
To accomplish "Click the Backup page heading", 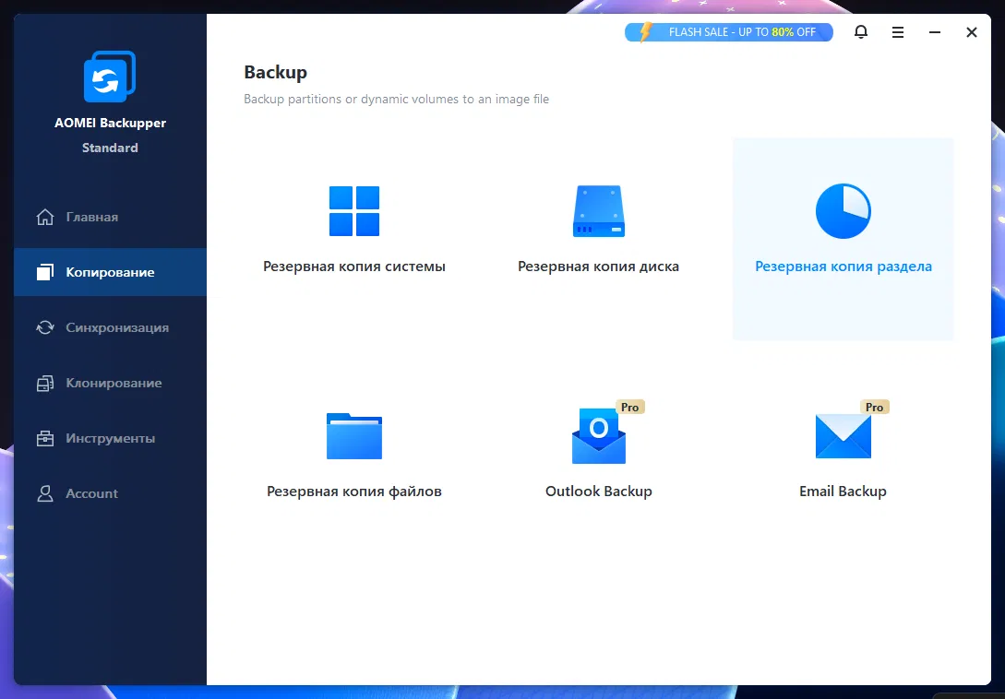I will click(276, 73).
